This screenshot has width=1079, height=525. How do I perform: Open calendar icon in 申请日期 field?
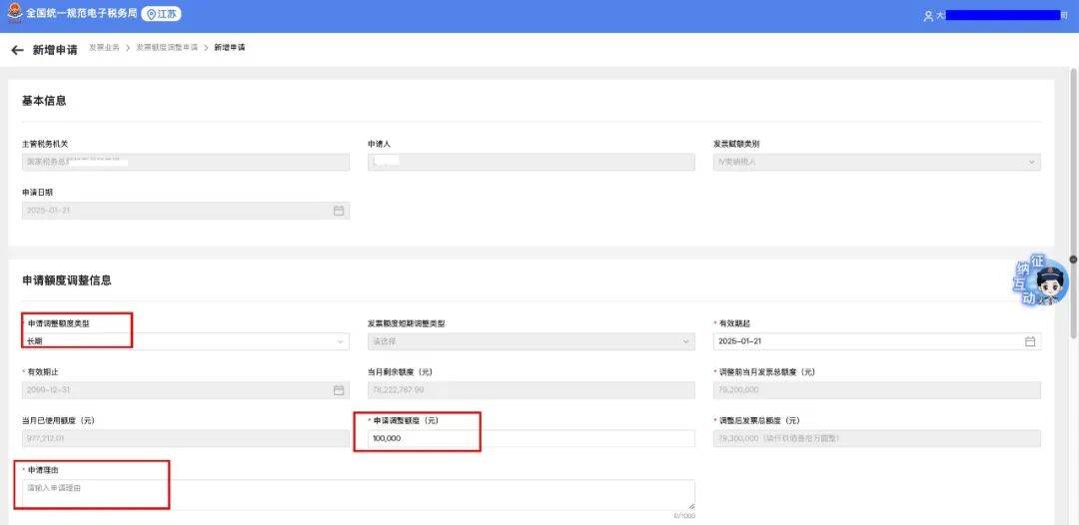coord(339,211)
